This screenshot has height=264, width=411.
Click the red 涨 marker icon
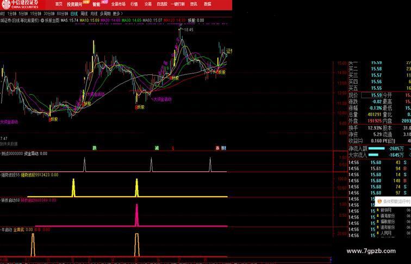[217, 148]
